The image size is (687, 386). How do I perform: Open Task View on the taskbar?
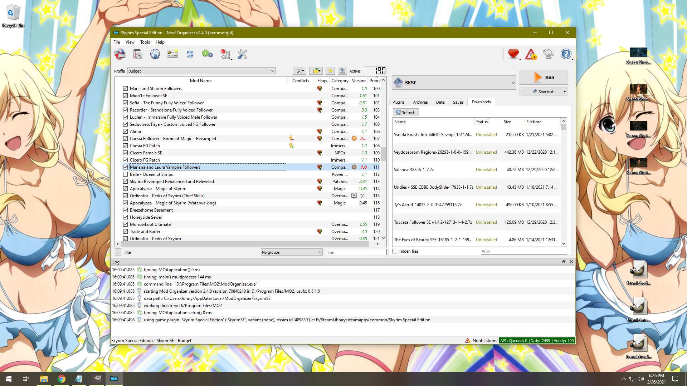(26, 379)
